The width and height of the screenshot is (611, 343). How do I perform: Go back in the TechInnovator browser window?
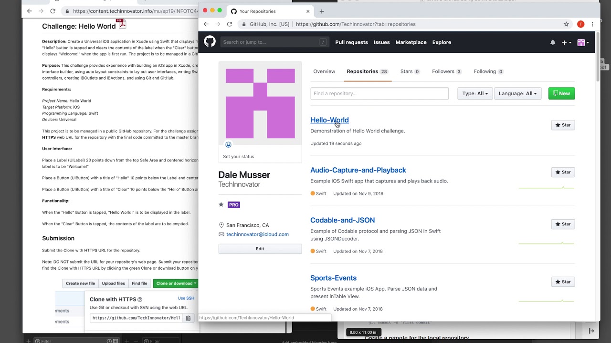(29, 11)
